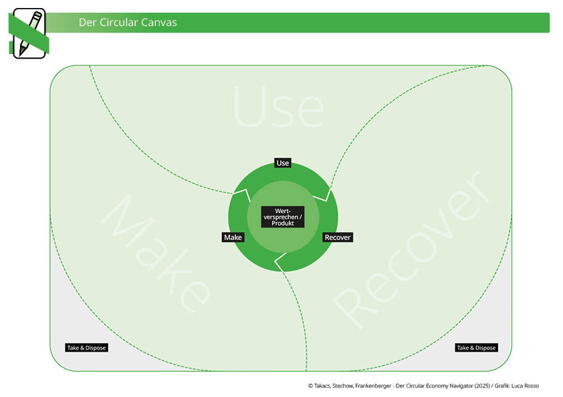The height and width of the screenshot is (397, 563).
Task: Click the black 'Make' label on the ring
Action: coord(233,238)
